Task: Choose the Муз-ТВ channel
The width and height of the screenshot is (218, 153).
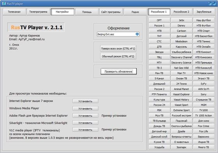Action: tap(159, 115)
